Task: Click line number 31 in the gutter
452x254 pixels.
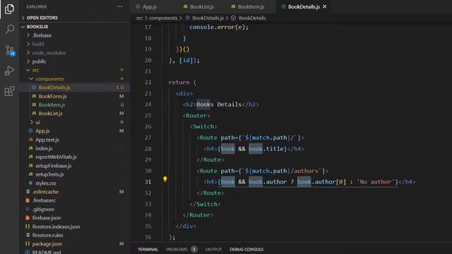Action: 148,182
